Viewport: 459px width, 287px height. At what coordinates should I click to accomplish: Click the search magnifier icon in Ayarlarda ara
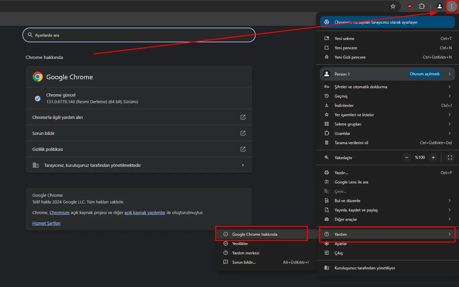click(30, 35)
